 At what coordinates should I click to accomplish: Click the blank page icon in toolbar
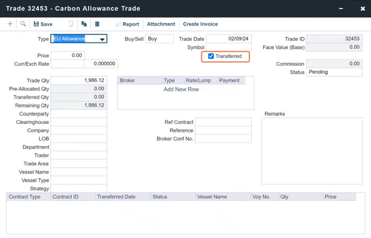(71, 24)
